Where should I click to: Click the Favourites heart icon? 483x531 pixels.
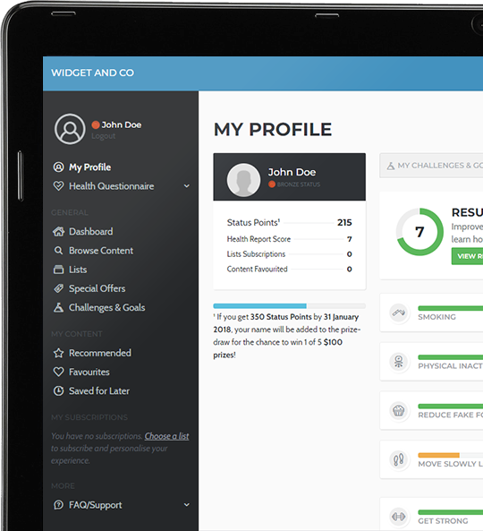[58, 372]
